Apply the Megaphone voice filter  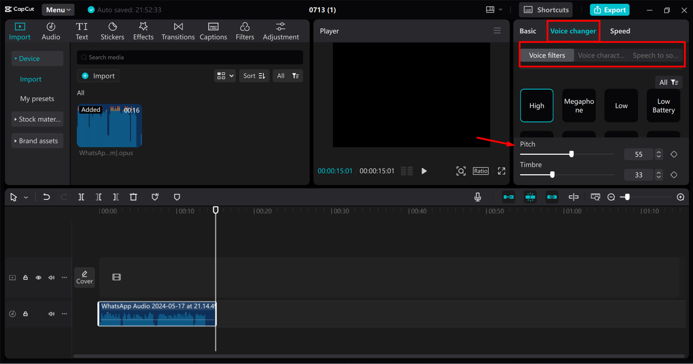click(579, 105)
